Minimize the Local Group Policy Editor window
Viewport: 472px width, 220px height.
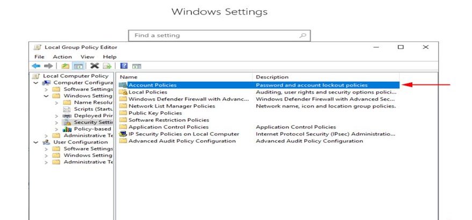click(376, 47)
